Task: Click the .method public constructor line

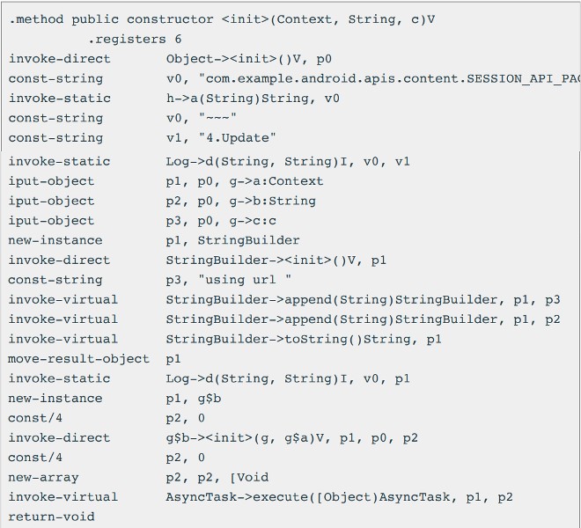Action: (x=222, y=19)
